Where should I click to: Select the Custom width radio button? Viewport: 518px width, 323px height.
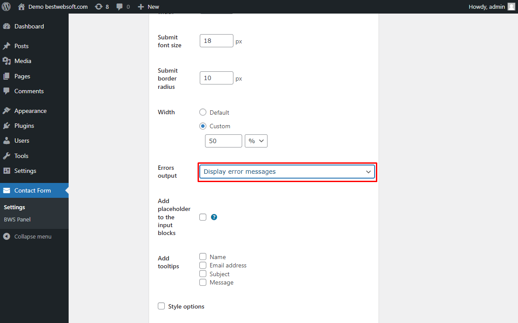(203, 126)
